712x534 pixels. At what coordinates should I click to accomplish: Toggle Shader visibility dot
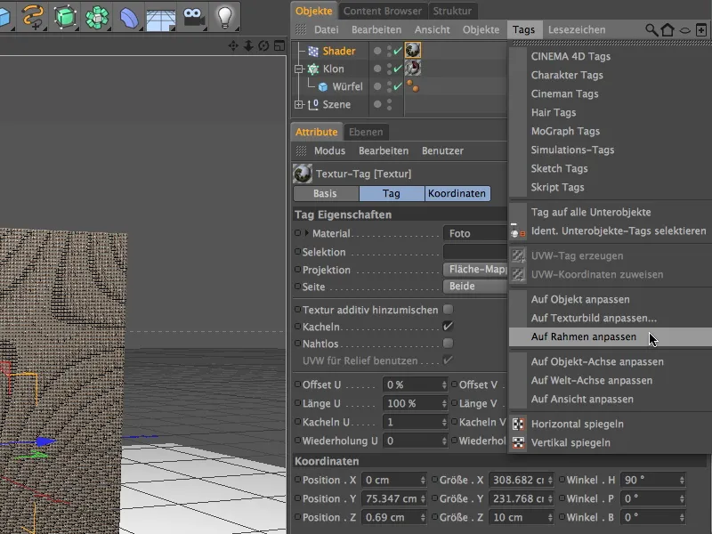pyautogui.click(x=377, y=51)
